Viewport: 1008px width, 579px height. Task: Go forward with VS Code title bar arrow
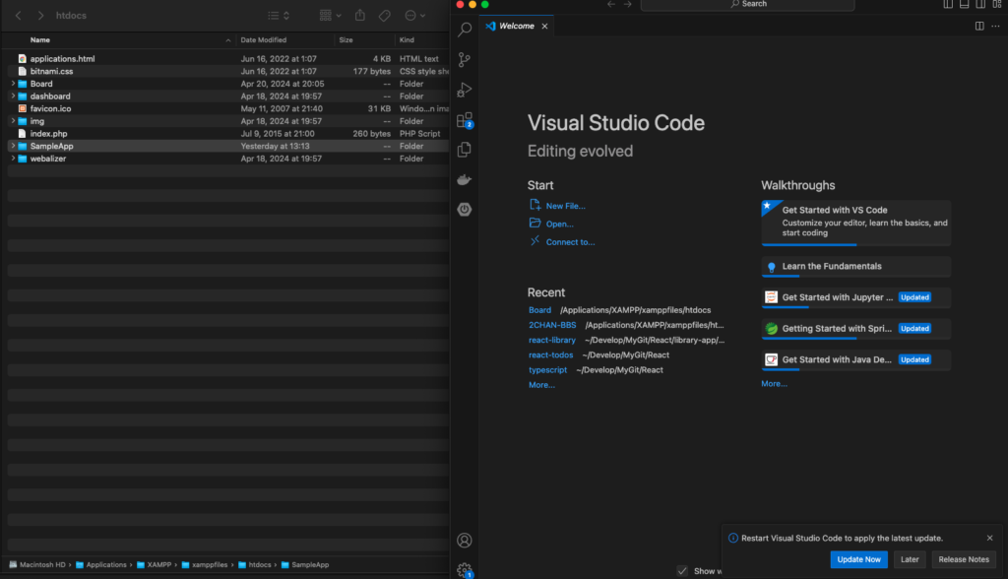point(627,5)
